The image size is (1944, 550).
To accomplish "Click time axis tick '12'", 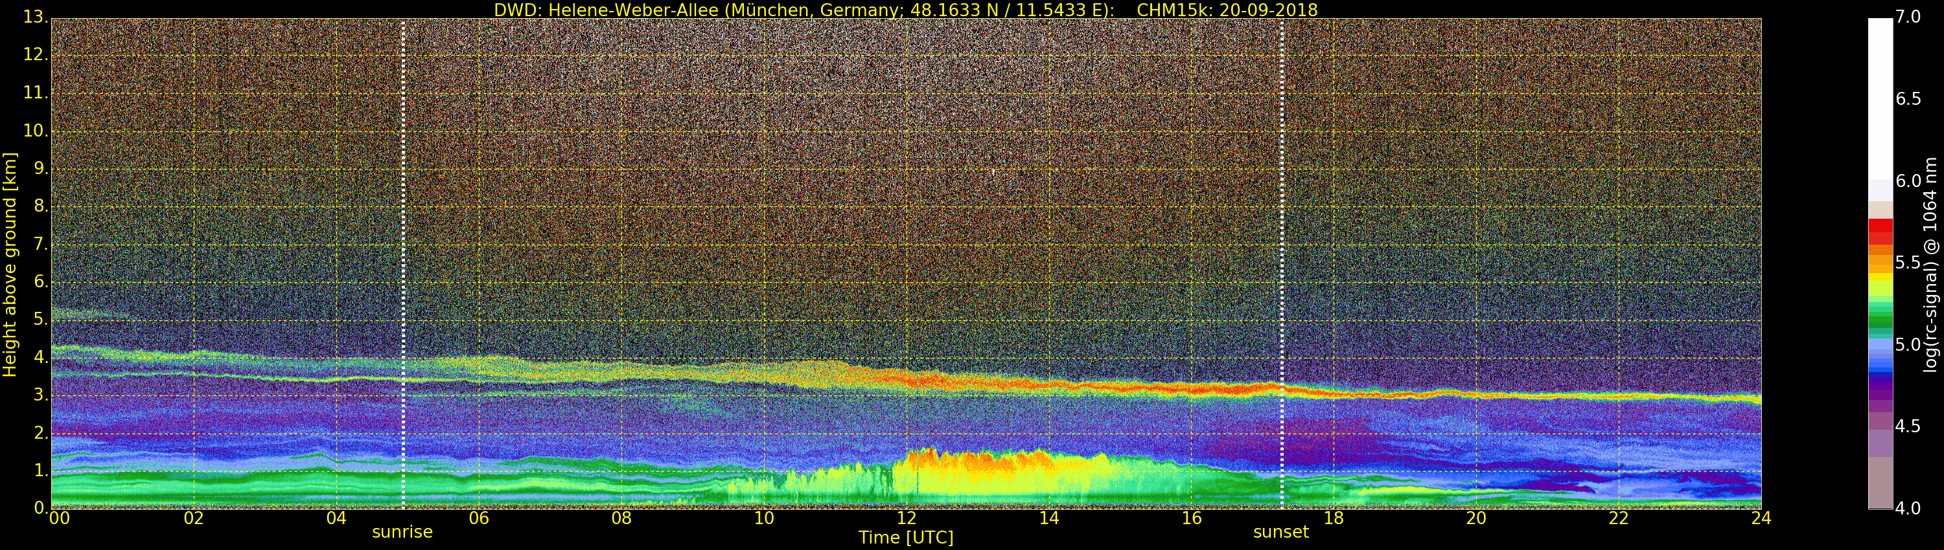I will (x=907, y=518).
